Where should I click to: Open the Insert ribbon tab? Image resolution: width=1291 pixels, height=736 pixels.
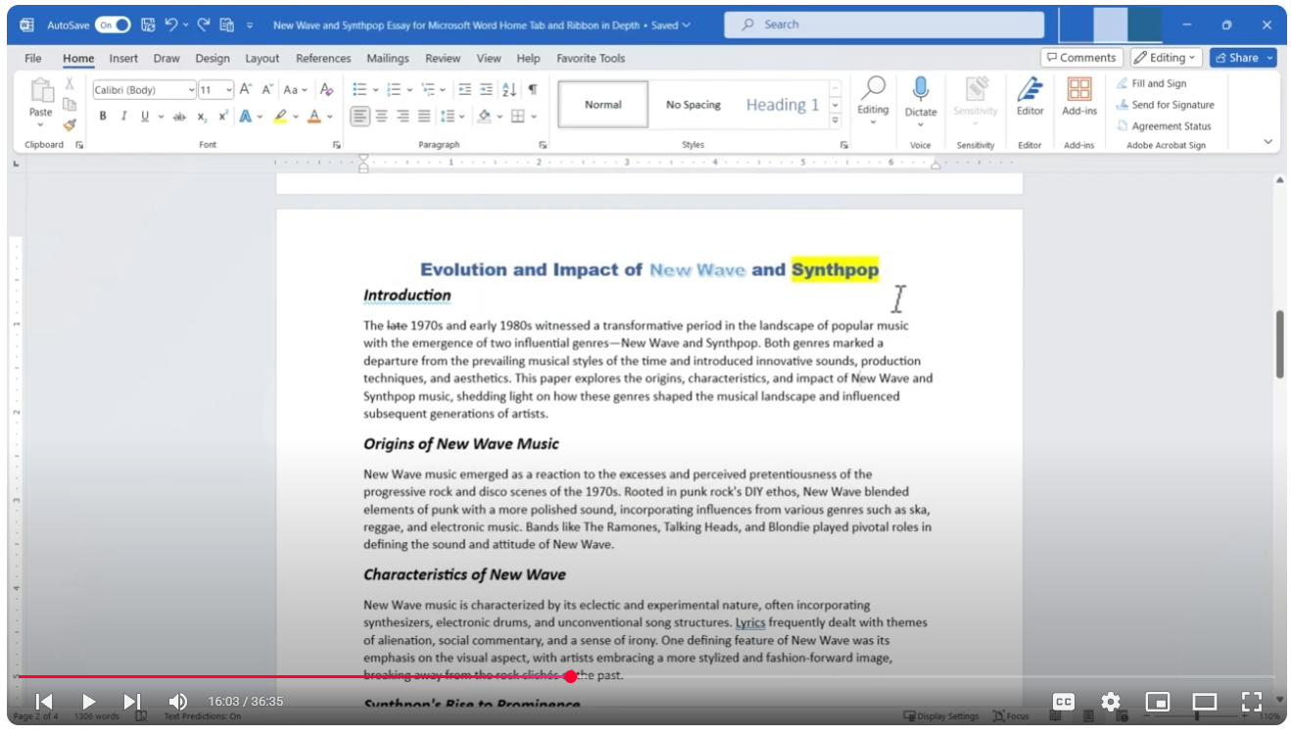pyautogui.click(x=123, y=58)
